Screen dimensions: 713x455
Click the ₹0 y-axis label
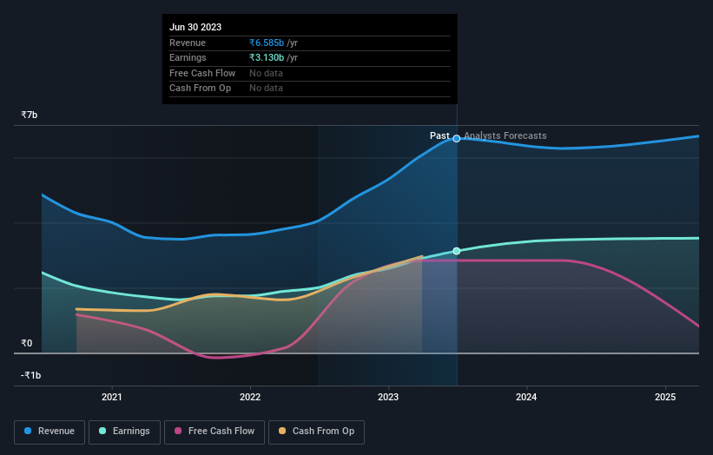(x=27, y=343)
